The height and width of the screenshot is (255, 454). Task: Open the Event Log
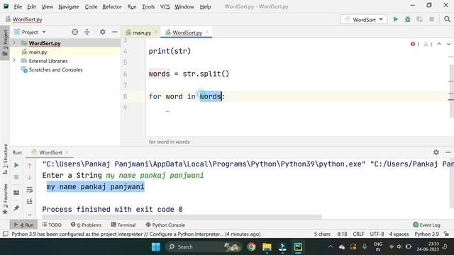(x=426, y=225)
